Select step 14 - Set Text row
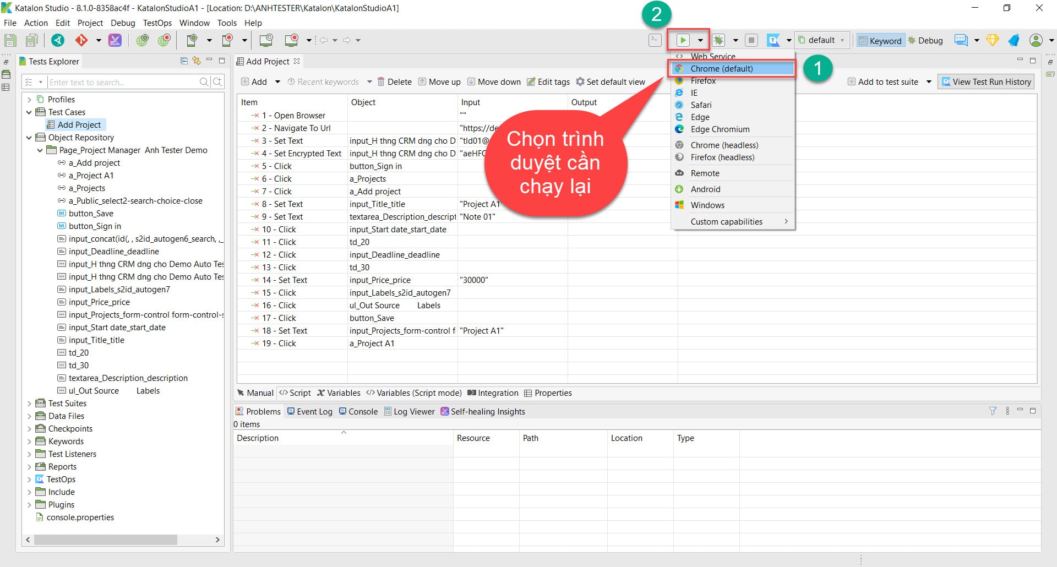 click(637, 280)
